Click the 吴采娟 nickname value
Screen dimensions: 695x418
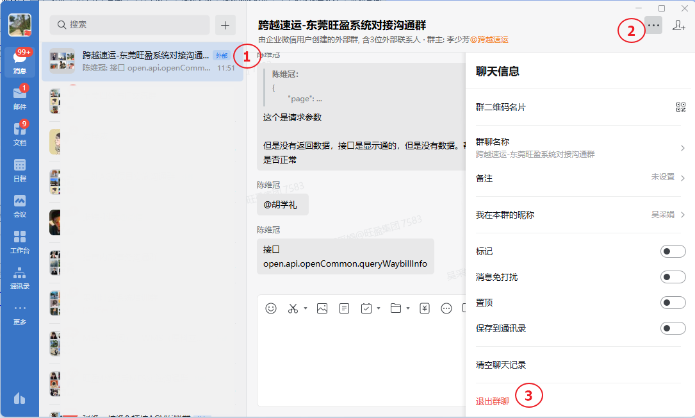(662, 215)
